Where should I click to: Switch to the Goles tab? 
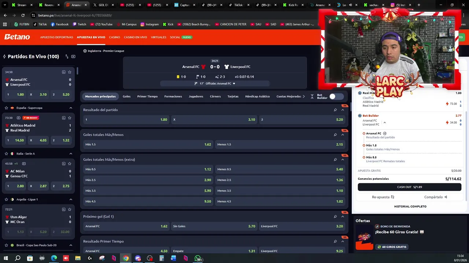point(126,96)
